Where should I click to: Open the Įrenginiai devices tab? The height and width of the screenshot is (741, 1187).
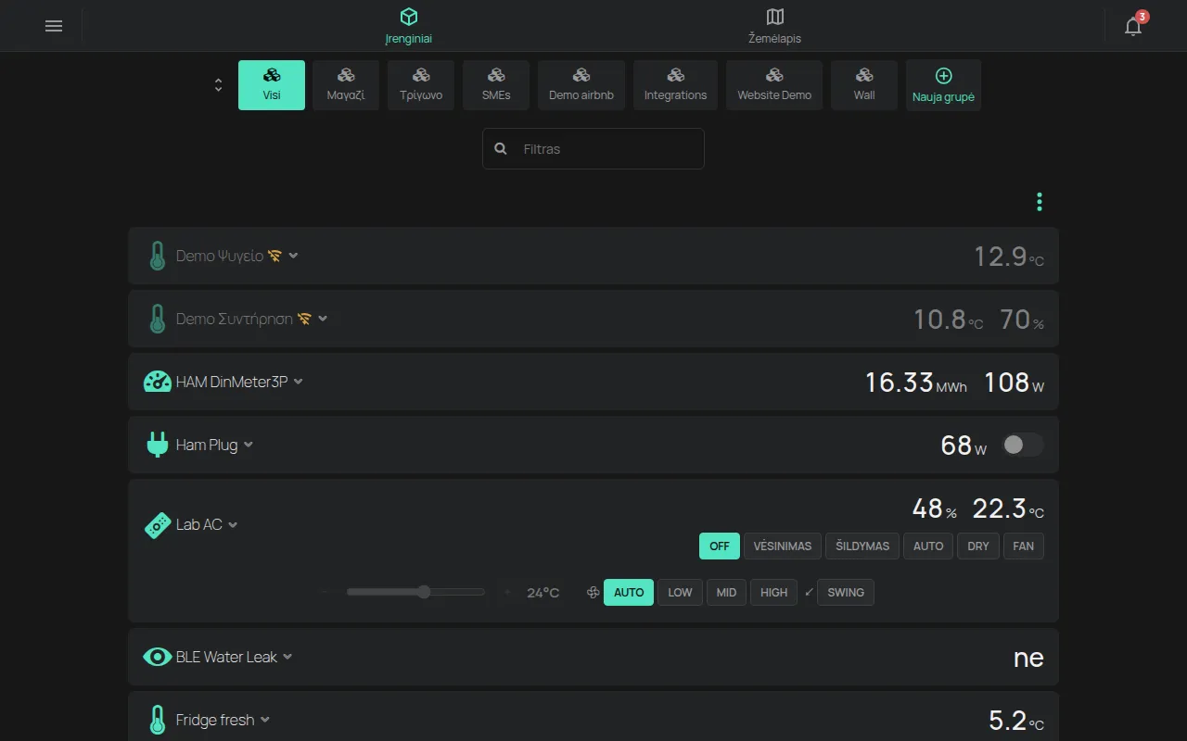click(x=409, y=26)
